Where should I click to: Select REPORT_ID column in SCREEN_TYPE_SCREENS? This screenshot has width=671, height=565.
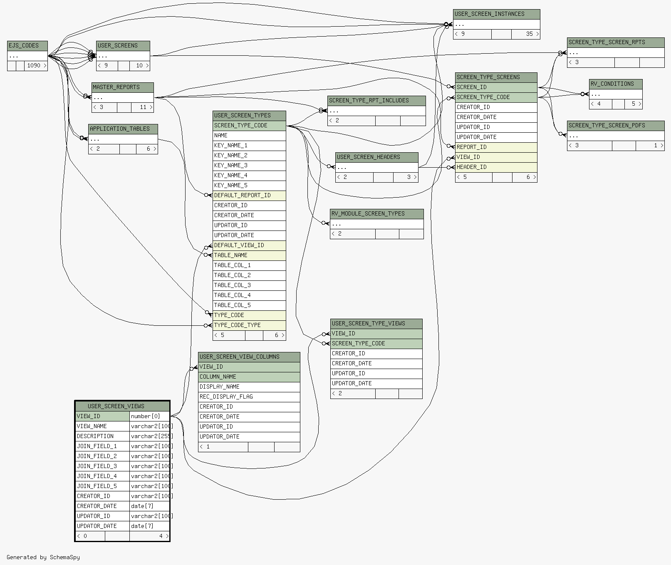496,147
